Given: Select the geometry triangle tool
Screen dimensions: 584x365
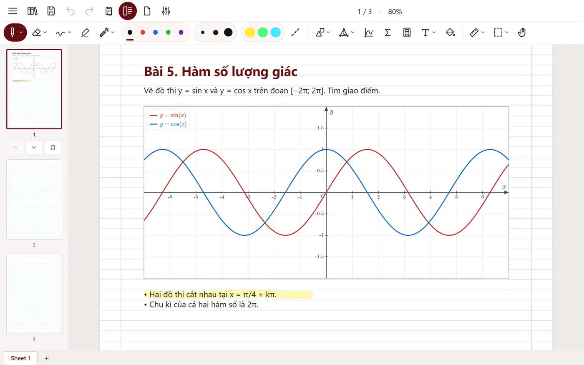Looking at the screenshot, I should [344, 33].
